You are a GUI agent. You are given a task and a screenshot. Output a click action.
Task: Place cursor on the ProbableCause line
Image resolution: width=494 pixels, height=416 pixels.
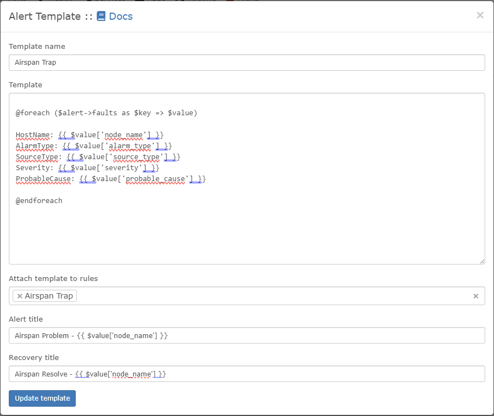110,179
